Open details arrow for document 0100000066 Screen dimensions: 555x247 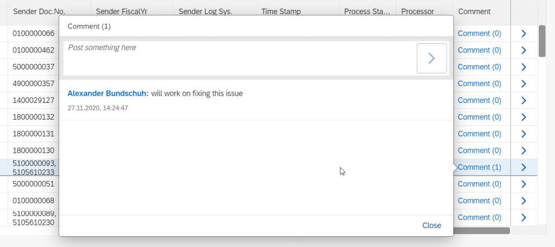524,34
